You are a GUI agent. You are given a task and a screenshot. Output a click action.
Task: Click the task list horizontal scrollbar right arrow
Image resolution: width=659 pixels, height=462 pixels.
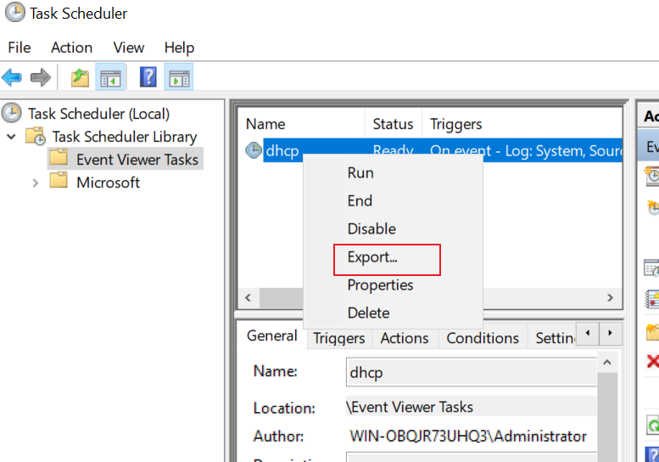611,298
